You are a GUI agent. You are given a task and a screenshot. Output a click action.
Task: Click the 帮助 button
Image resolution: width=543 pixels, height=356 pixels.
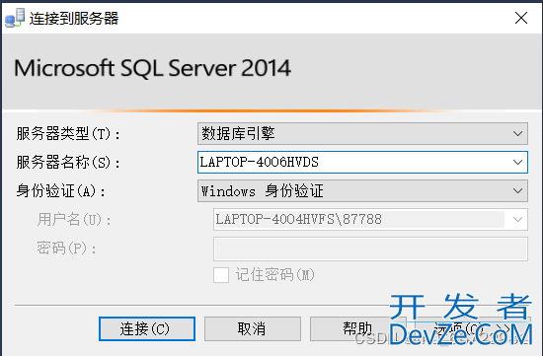358,328
